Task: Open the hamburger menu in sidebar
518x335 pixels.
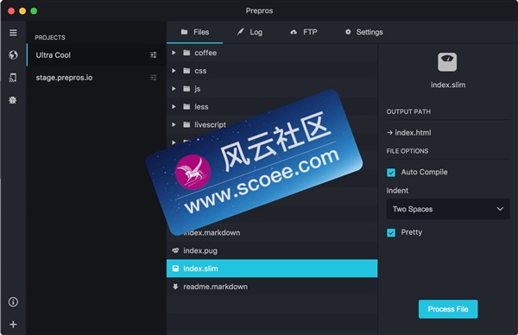Action: [x=13, y=33]
